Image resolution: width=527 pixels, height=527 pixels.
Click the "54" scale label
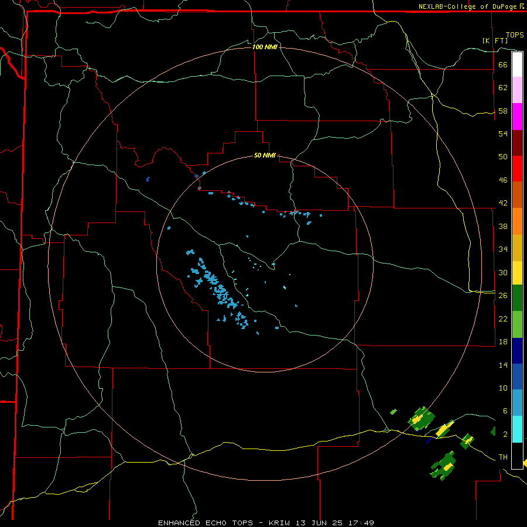click(503, 134)
